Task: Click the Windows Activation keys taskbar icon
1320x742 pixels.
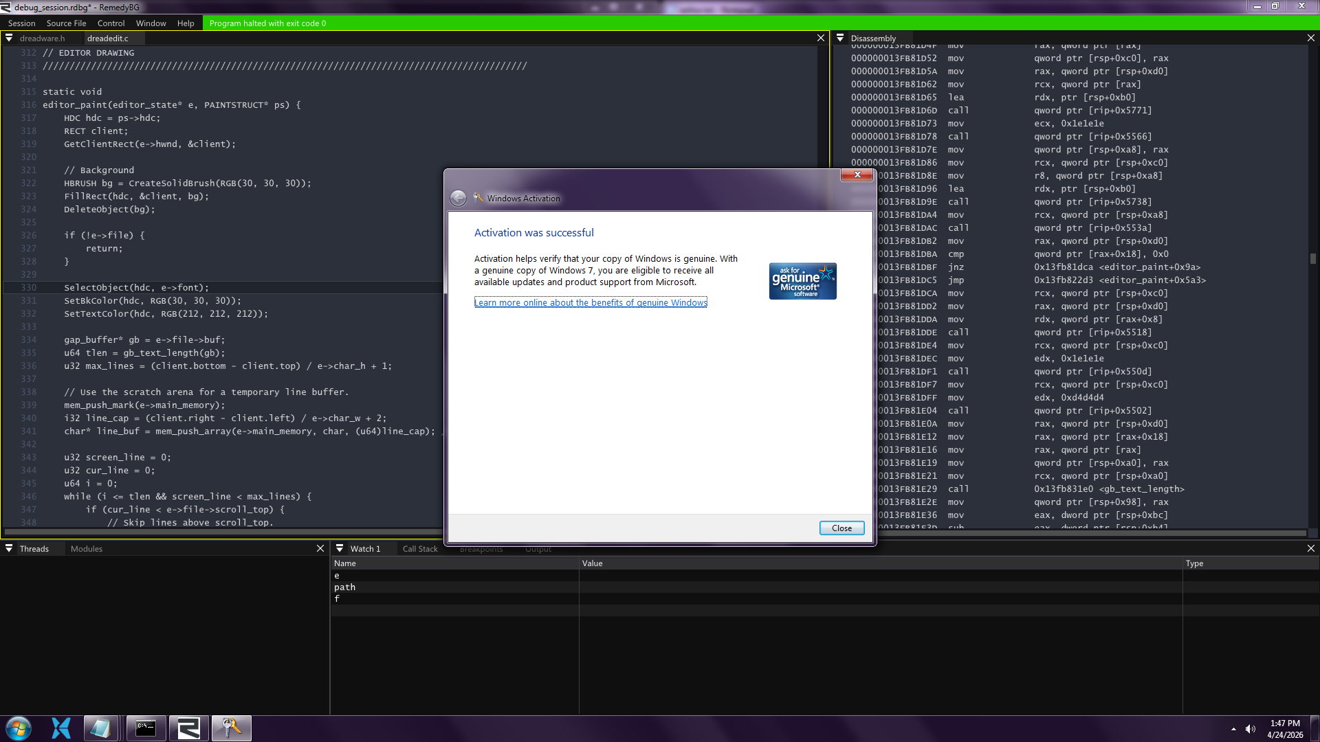Action: pyautogui.click(x=231, y=728)
